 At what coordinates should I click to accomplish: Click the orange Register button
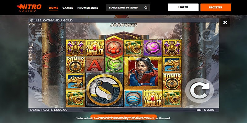[216, 7]
